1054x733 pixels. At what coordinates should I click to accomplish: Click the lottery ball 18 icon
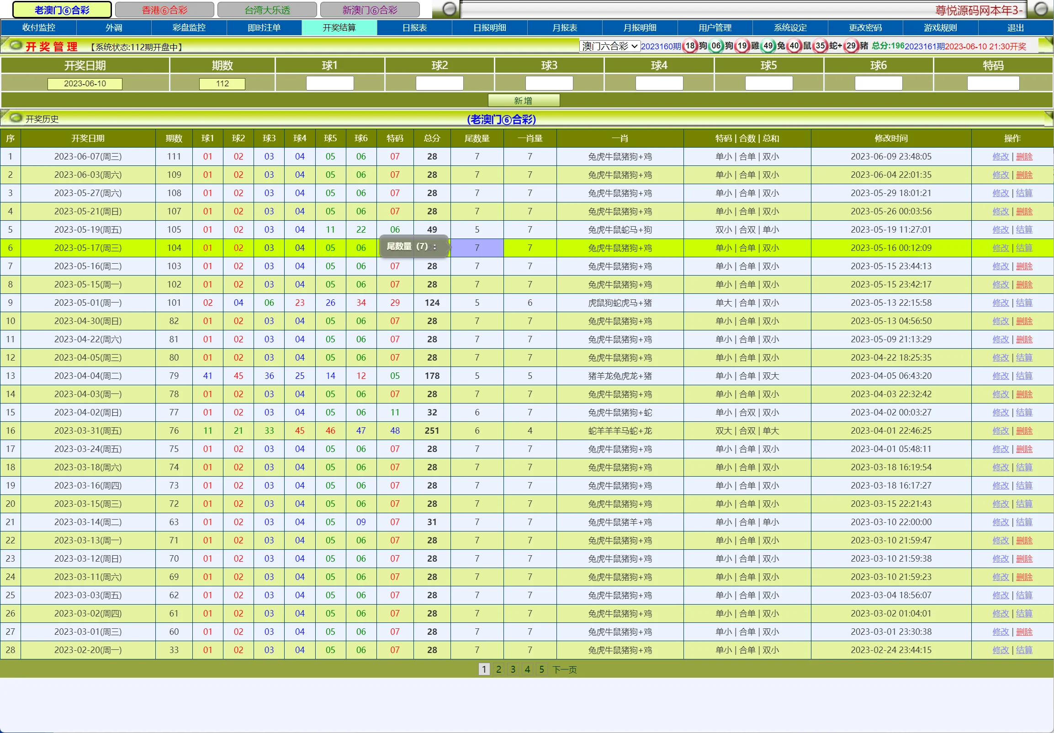[x=690, y=46]
